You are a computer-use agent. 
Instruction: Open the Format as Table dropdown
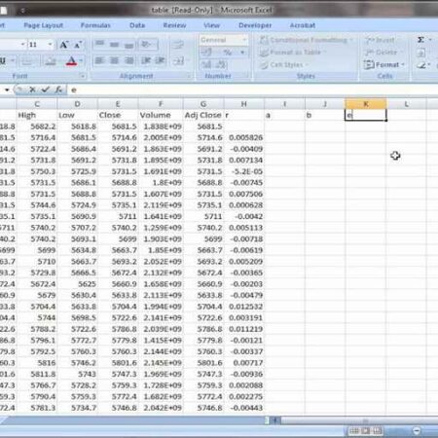coord(294,53)
